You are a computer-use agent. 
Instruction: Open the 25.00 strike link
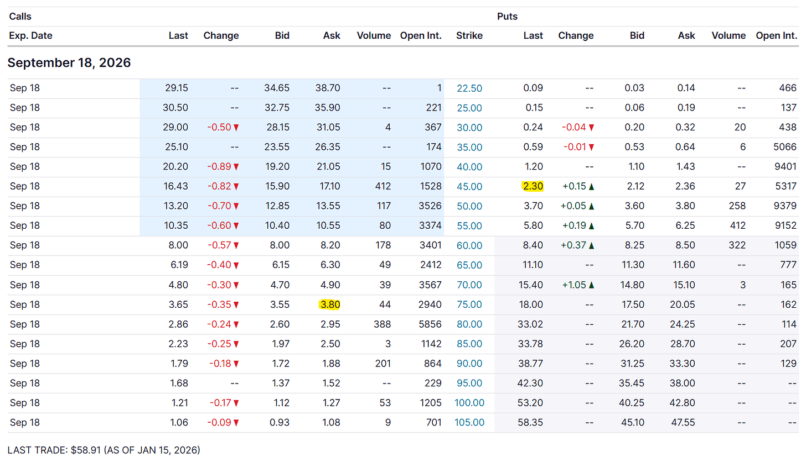(469, 108)
